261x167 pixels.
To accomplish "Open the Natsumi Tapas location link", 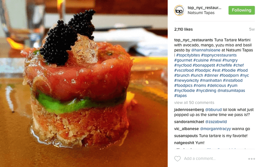I will pyautogui.click(x=201, y=13).
